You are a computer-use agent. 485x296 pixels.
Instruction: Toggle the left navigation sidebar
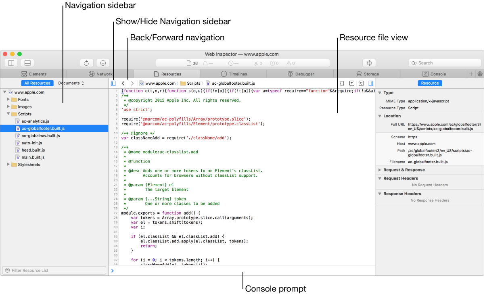pyautogui.click(x=113, y=83)
